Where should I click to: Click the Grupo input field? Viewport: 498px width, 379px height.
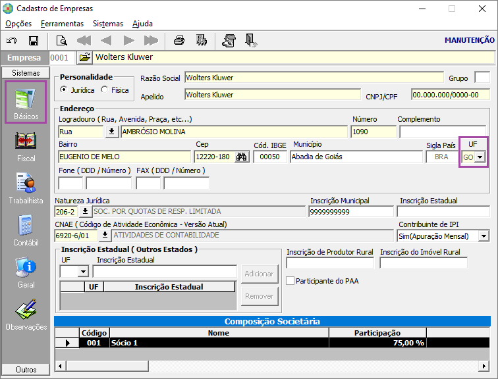482,78
